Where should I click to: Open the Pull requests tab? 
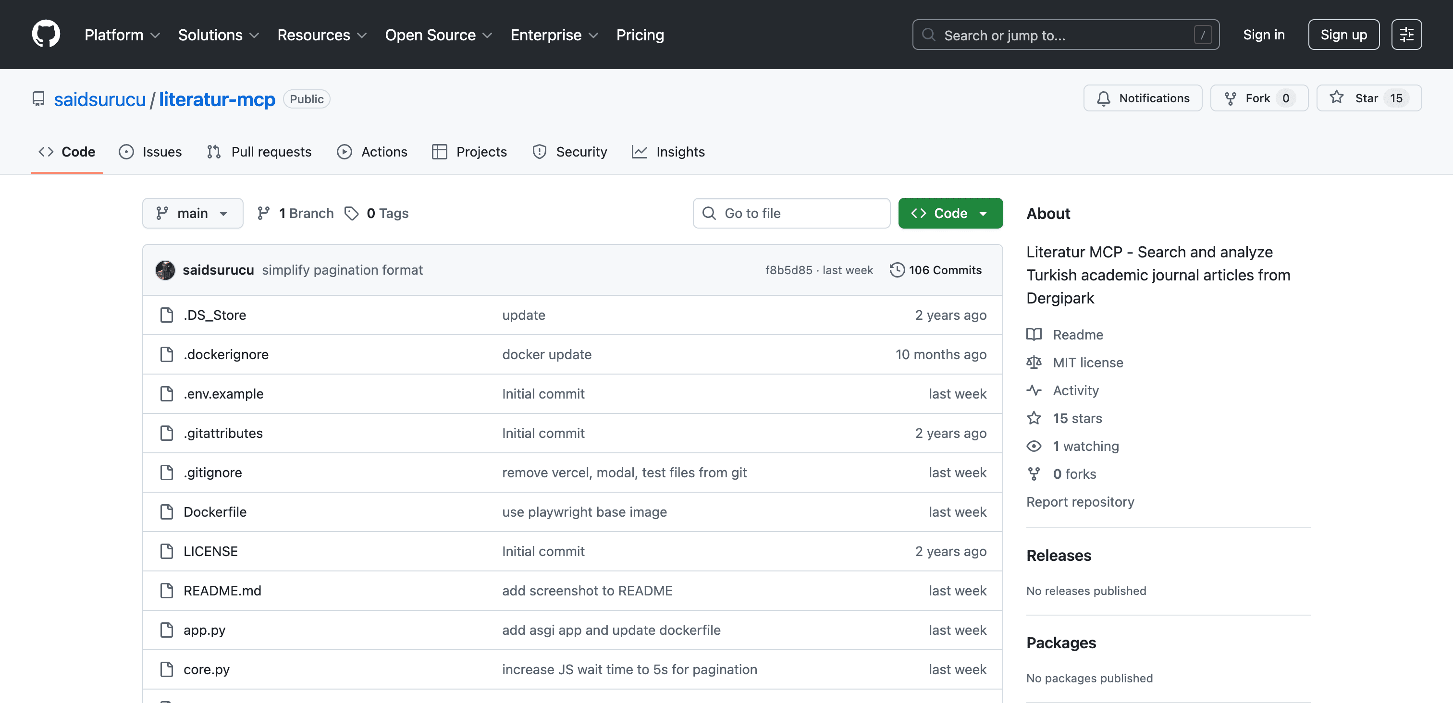(x=259, y=152)
